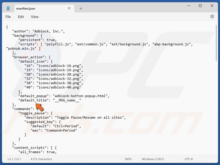Close the manifest.json tab
The image size is (220, 165).
coord(69,8)
